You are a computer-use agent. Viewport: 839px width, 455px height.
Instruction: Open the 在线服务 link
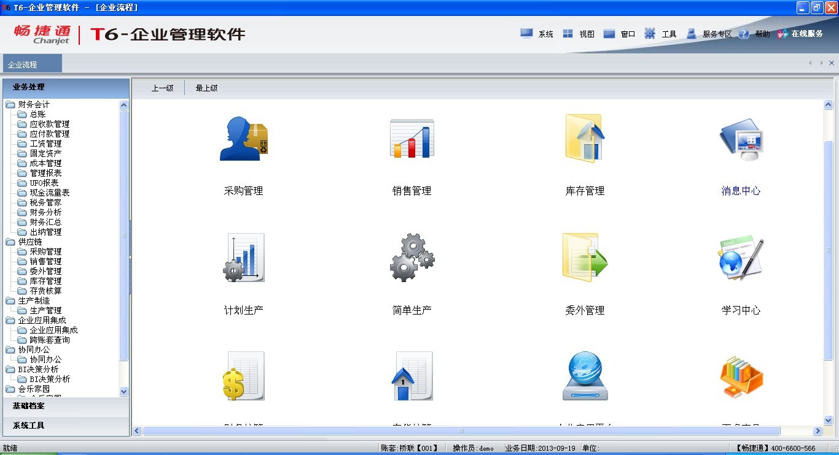click(800, 34)
